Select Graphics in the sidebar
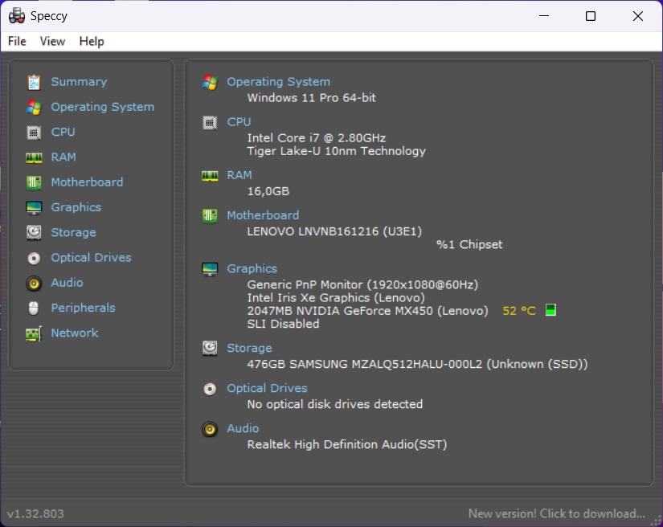This screenshot has height=527, width=663. click(x=76, y=207)
